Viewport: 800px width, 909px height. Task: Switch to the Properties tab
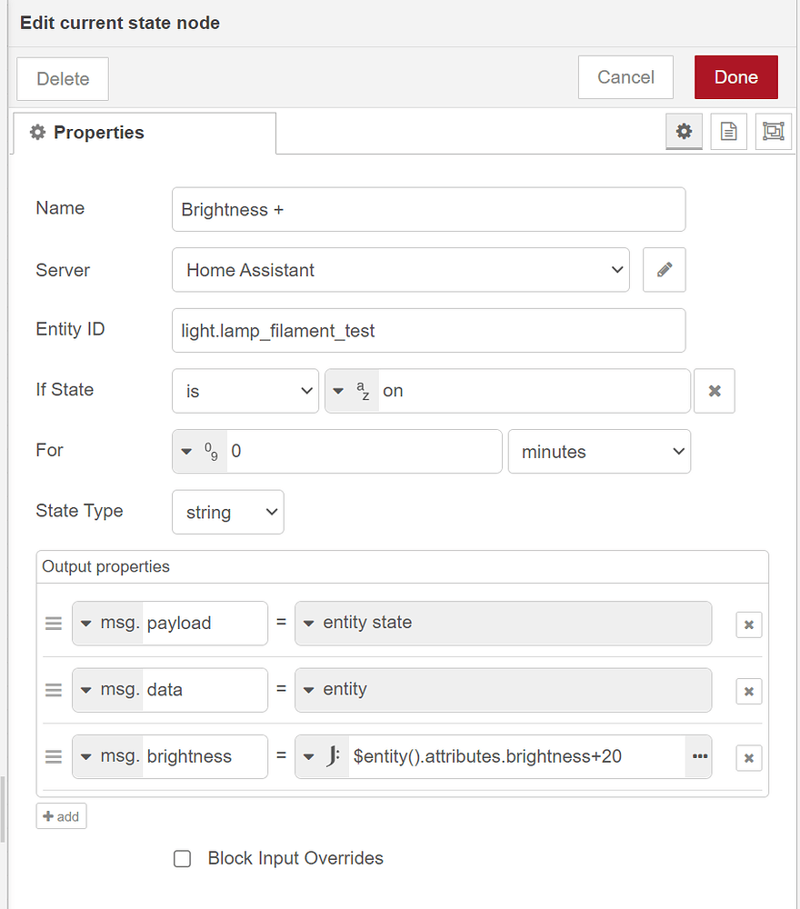pyautogui.click(x=95, y=132)
